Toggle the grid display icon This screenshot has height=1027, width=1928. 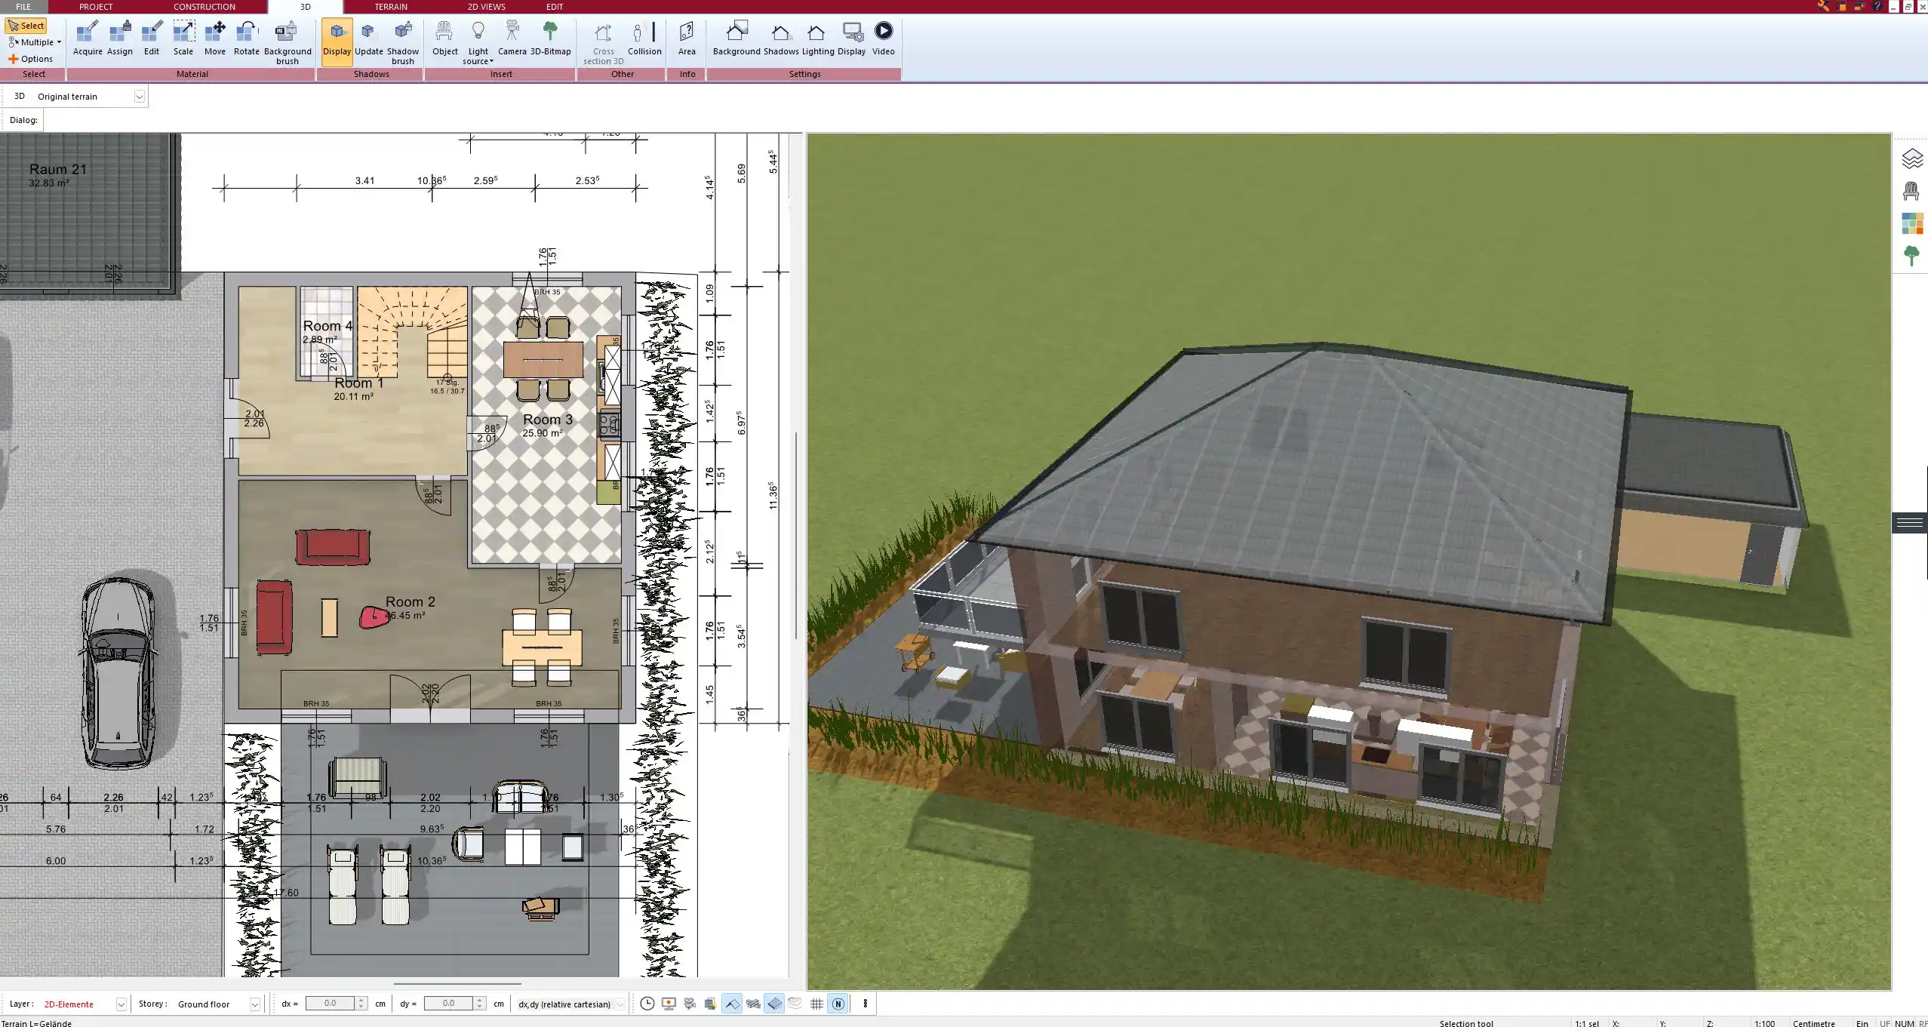click(816, 1004)
